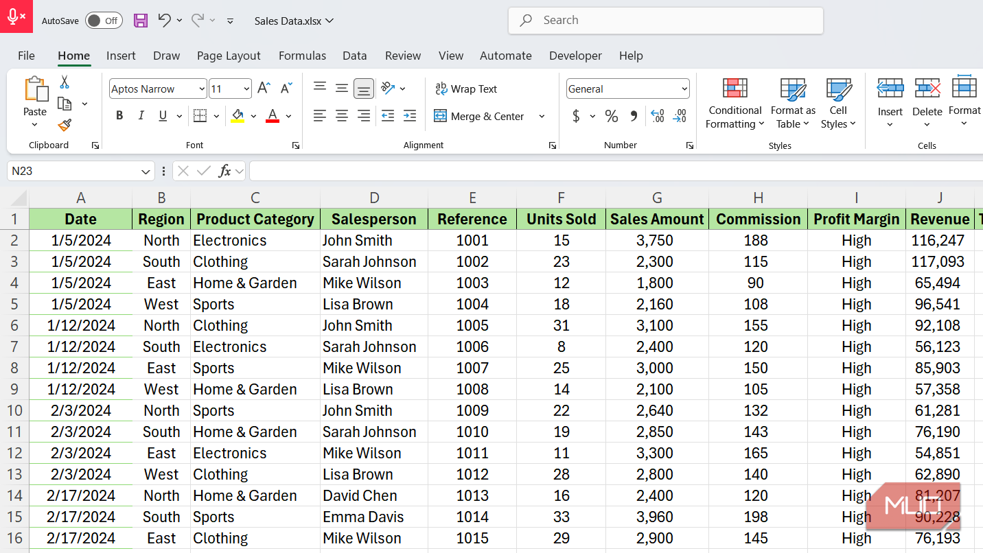This screenshot has height=553, width=983.
Task: Click the Undo arrow icon
Action: (164, 20)
